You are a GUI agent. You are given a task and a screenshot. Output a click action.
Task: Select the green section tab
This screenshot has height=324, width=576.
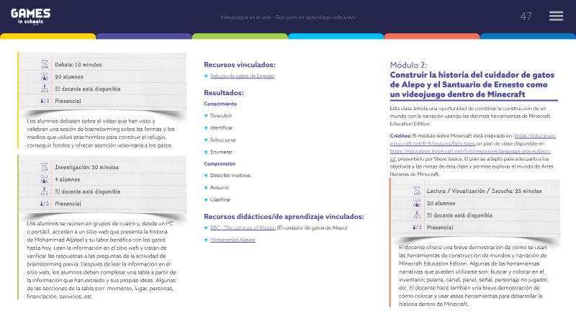tap(240, 36)
